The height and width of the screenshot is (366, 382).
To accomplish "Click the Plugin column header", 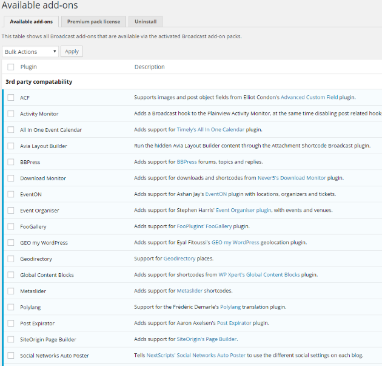I will click(28, 67).
